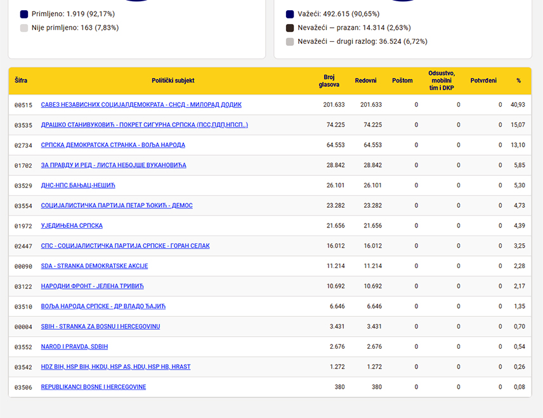Click НАРОДНИ ФРОНТ - ЈЕЛЕНА ТРИВИЋ link
This screenshot has width=543, height=418.
coord(92,286)
